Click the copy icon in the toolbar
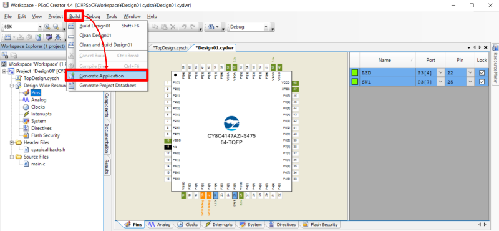 pos(155,27)
